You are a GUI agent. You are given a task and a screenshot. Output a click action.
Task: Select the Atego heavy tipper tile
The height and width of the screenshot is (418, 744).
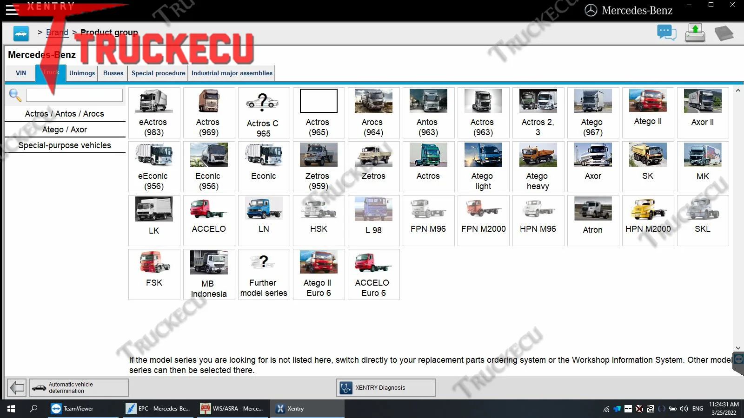click(538, 167)
